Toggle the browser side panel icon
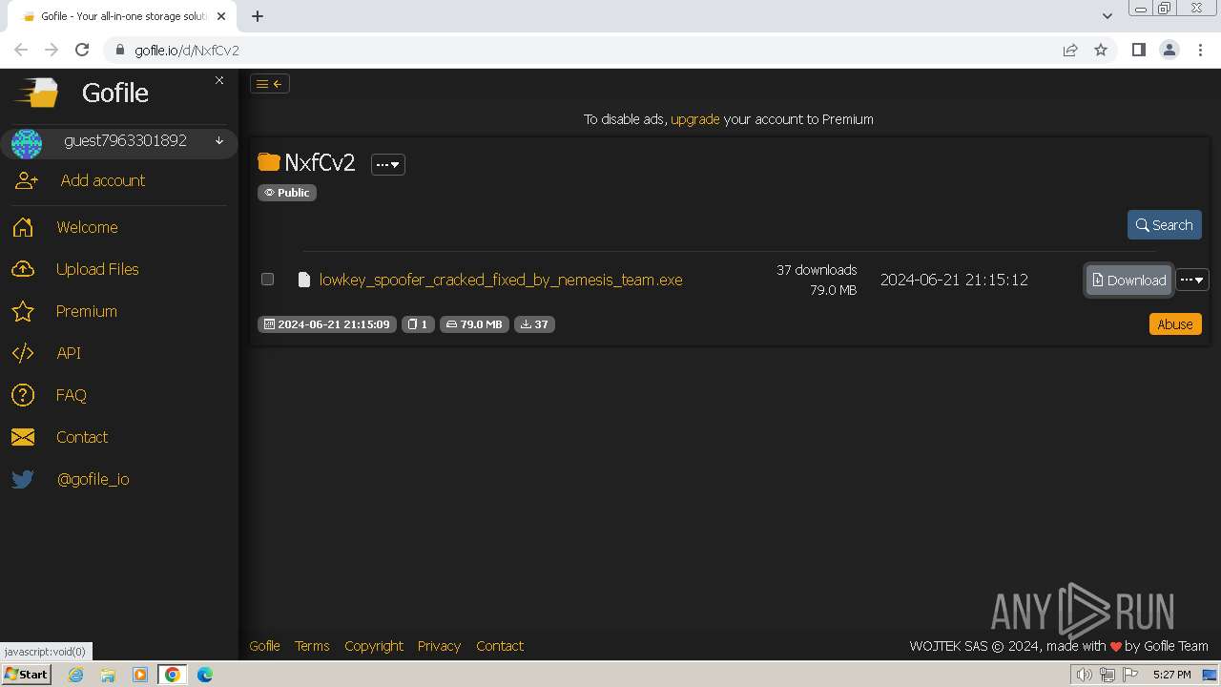The width and height of the screenshot is (1221, 687). (1138, 51)
